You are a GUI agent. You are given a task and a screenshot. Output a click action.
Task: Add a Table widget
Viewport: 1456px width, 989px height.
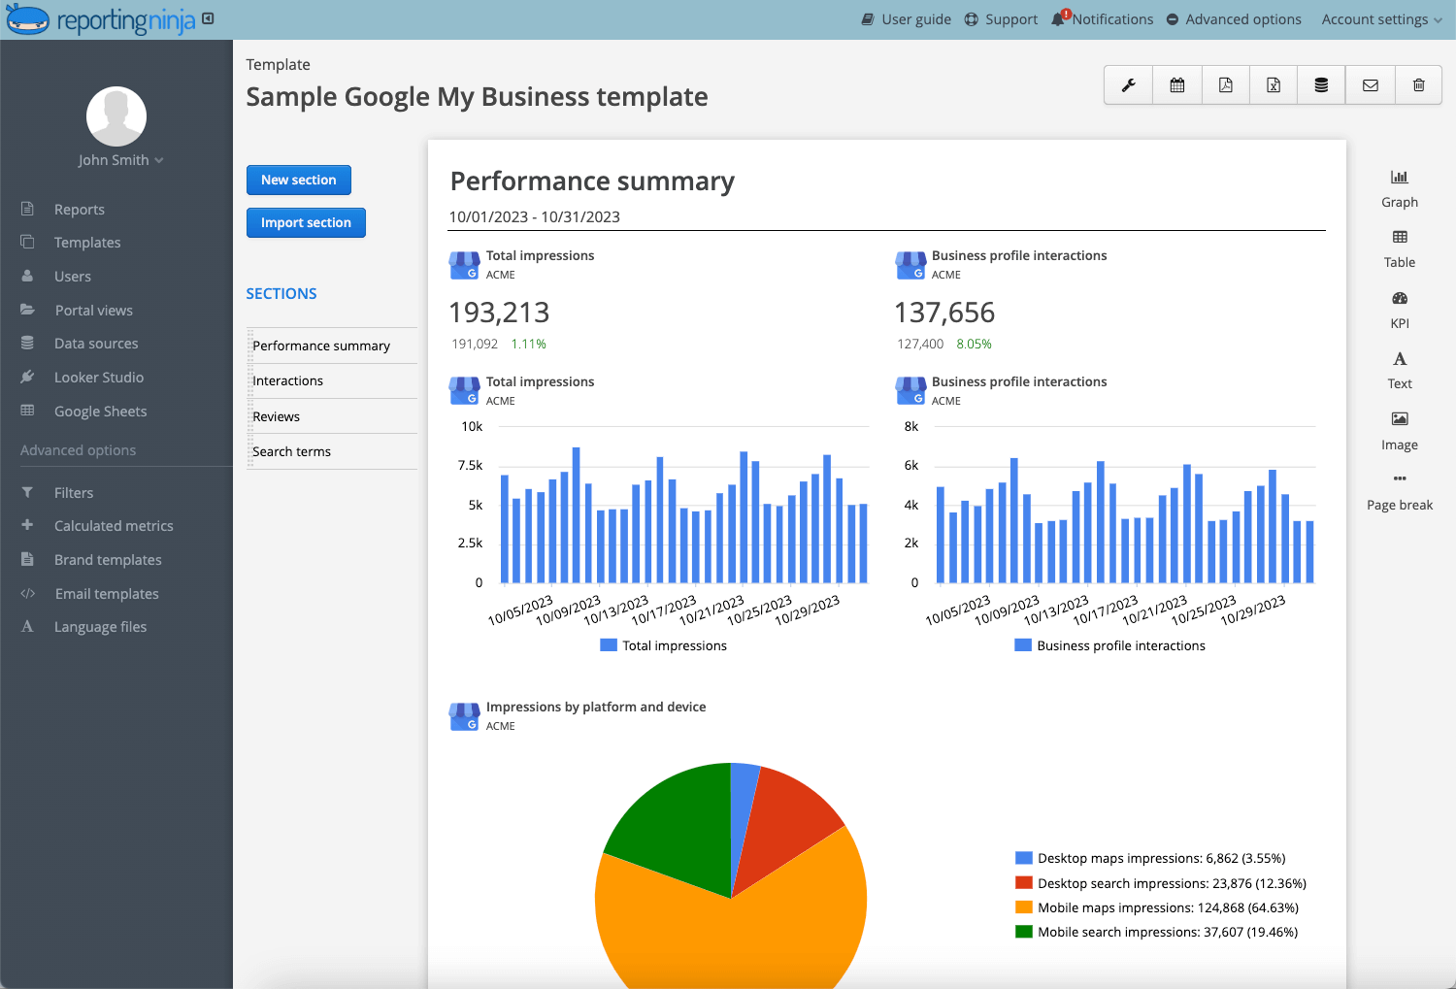(1400, 249)
